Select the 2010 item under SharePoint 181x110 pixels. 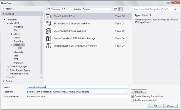(x=20, y=48)
